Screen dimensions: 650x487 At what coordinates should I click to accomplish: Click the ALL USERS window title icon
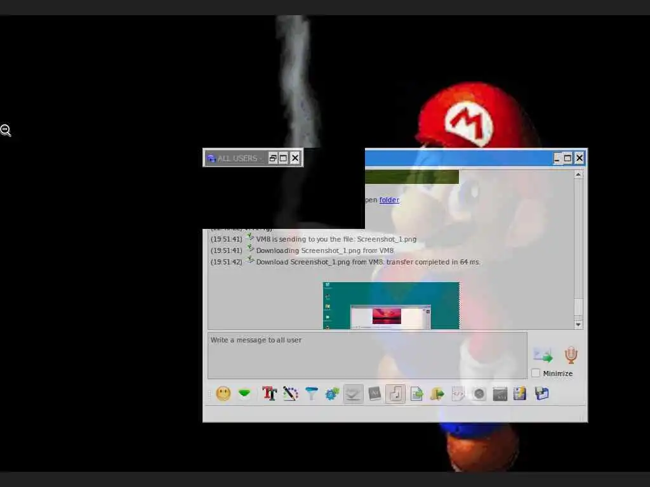pos(211,158)
